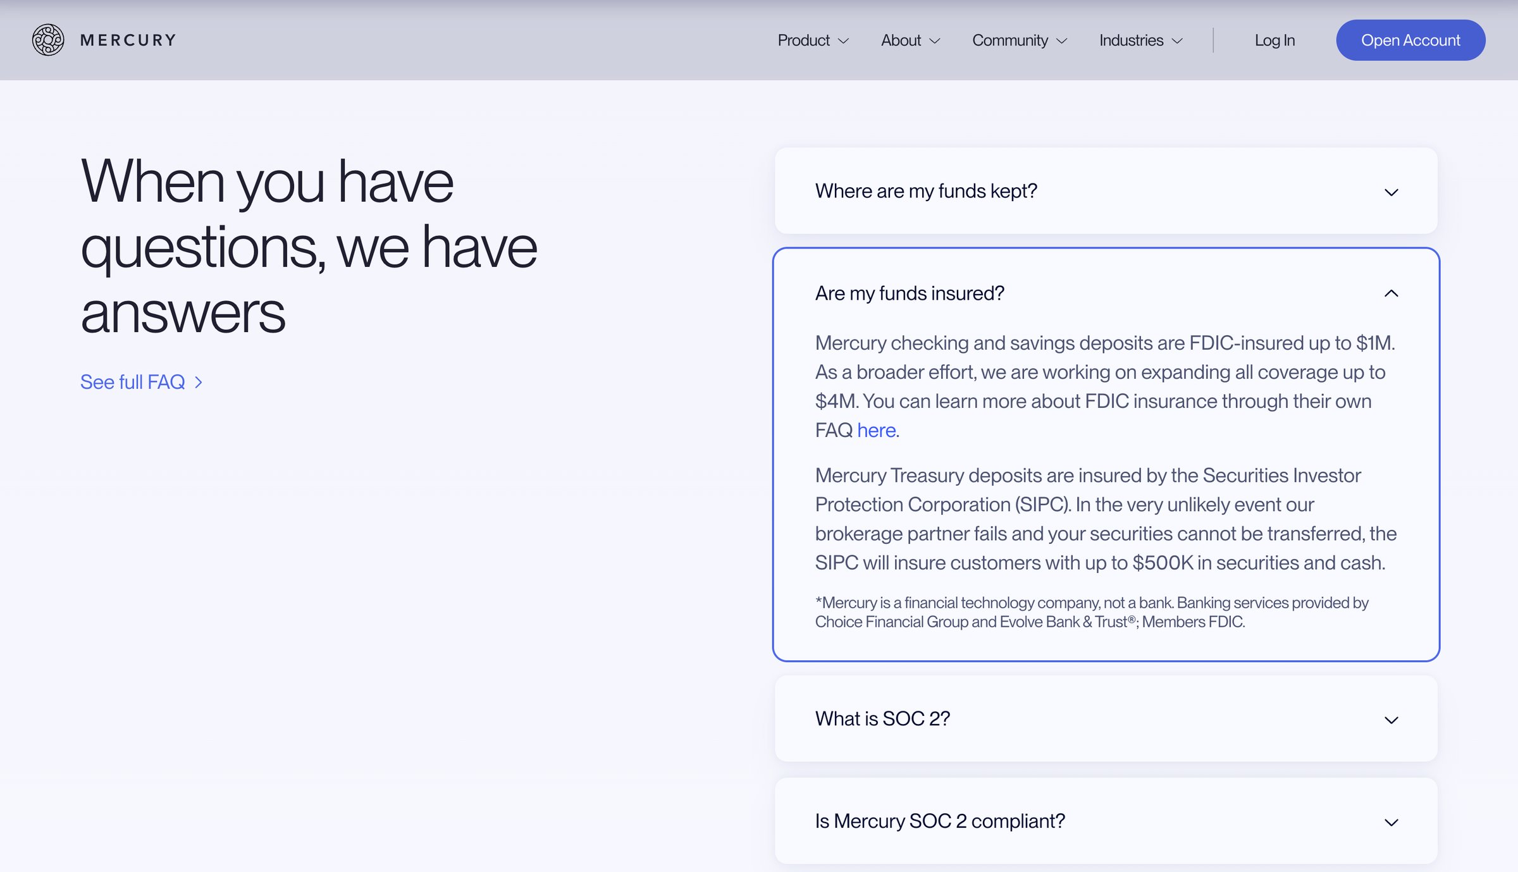Click the chevron next to Community
1518x872 pixels.
point(1062,41)
